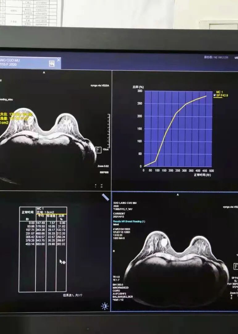Click the table cell value 282.32
The height and width of the screenshot is (334, 238).
click(x=61, y=244)
